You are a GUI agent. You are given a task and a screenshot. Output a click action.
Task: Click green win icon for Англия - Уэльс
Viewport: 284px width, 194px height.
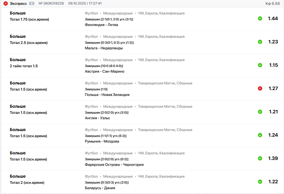point(260,112)
